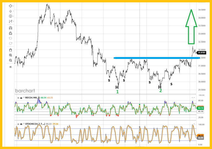Hide the STOCHS indicator via eye icon
Viewport: 212px width, 149px height.
(21, 124)
